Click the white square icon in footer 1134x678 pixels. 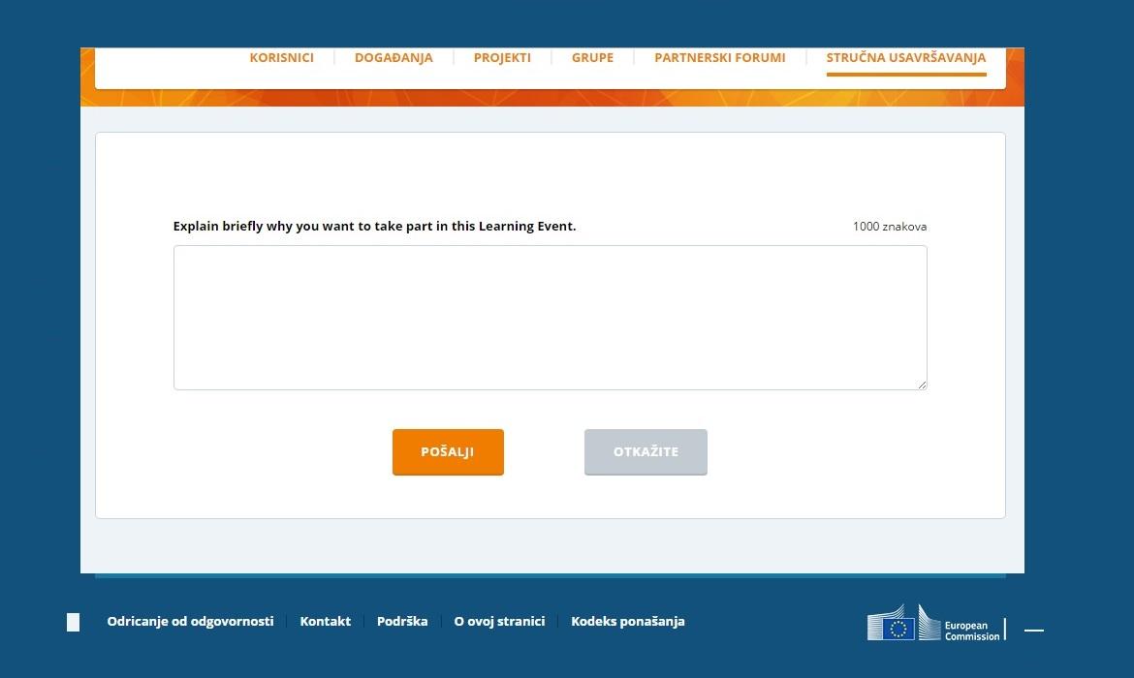click(73, 622)
